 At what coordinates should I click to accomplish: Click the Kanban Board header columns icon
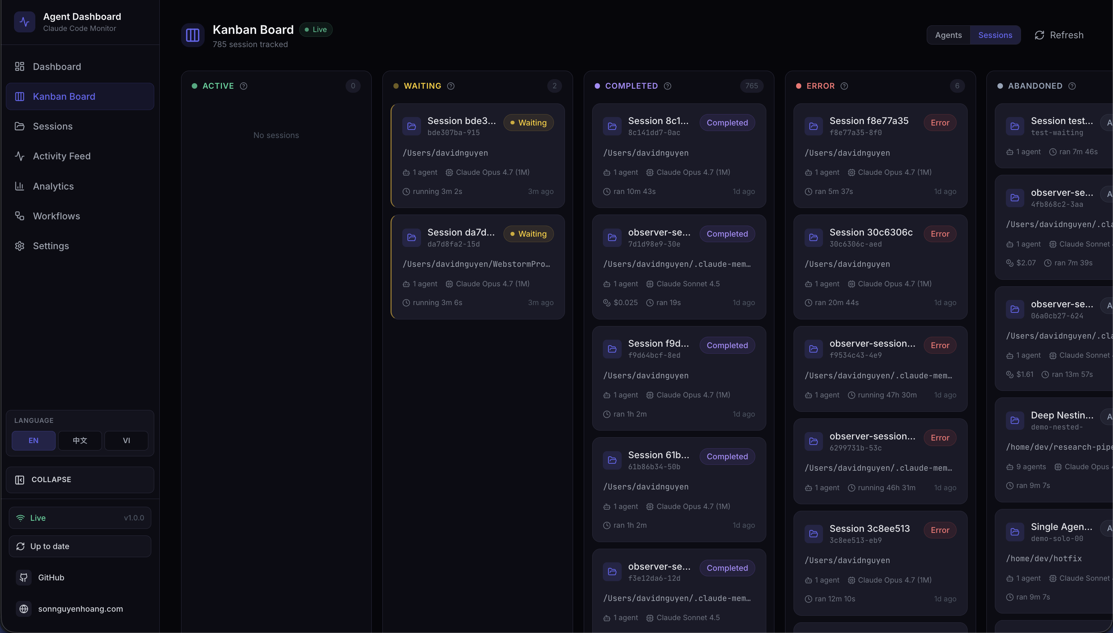pos(192,35)
